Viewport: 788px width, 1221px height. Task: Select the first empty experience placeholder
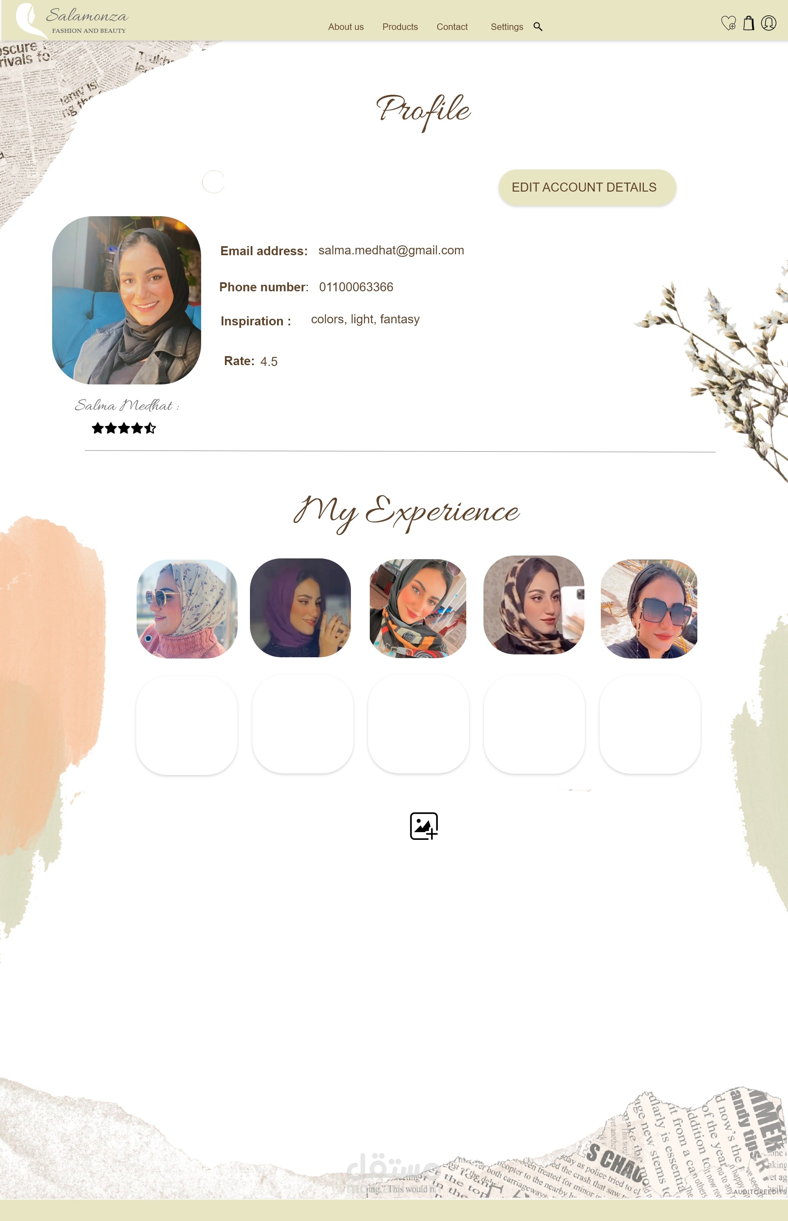(187, 725)
